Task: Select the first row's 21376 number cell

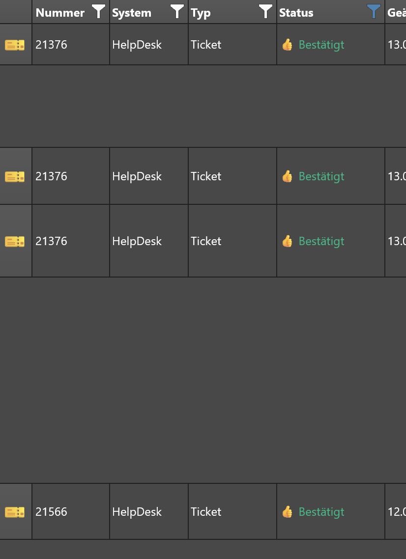Action: point(71,45)
